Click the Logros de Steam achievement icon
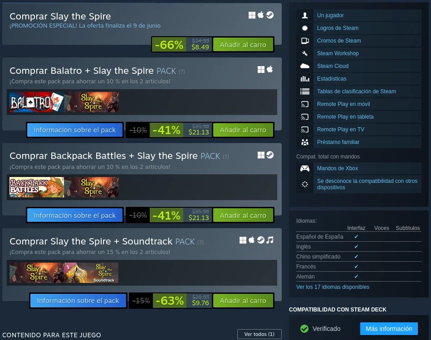Screen dimensions: 431x340 point(304,28)
